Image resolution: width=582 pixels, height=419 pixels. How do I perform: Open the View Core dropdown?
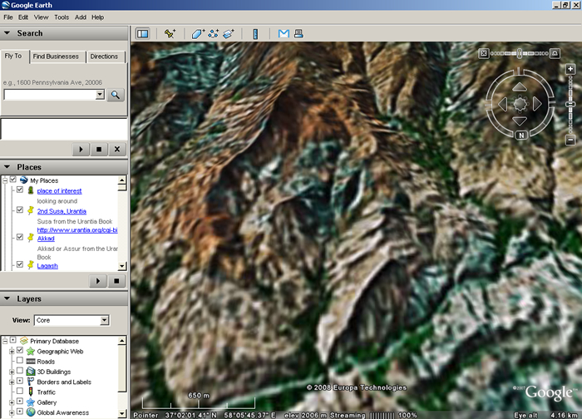(x=105, y=320)
